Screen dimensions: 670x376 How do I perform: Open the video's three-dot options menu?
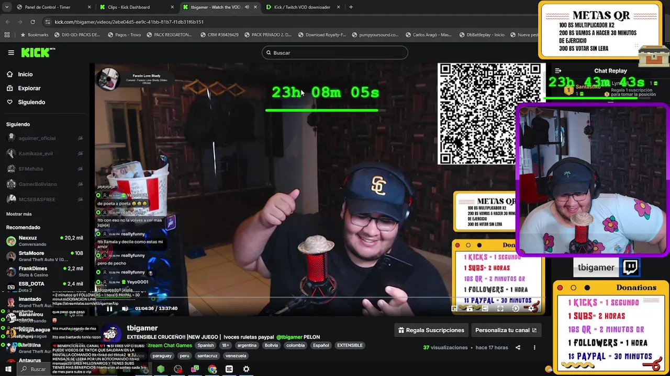coord(534,347)
